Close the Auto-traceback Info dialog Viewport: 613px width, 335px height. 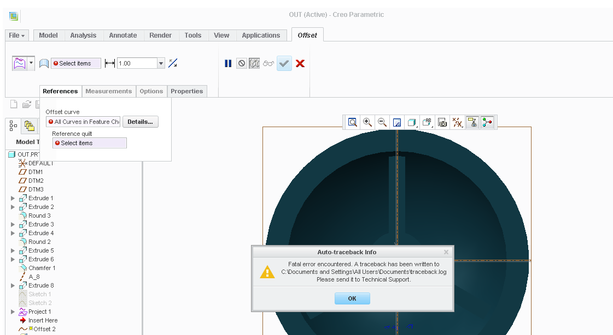pos(446,252)
